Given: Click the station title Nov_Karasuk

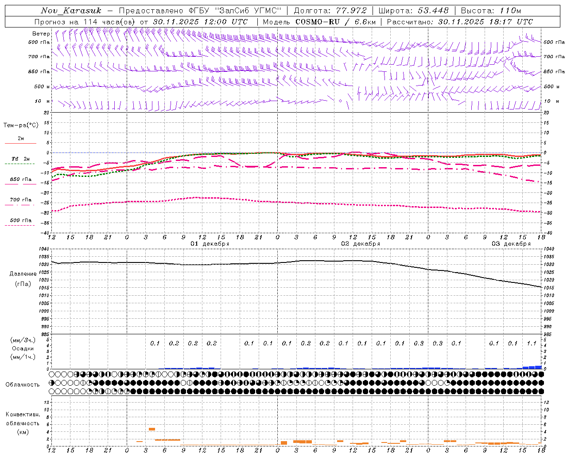Looking at the screenshot, I should [71, 11].
